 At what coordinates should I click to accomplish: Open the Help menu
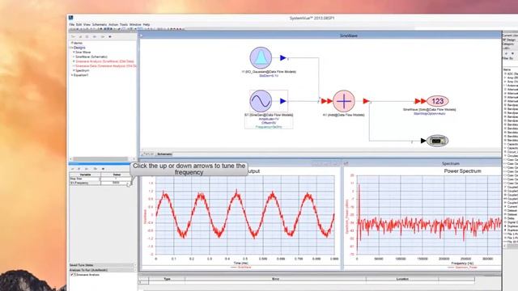[146, 24]
